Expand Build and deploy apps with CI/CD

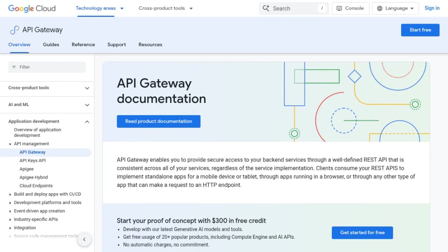pyautogui.click(x=10, y=194)
